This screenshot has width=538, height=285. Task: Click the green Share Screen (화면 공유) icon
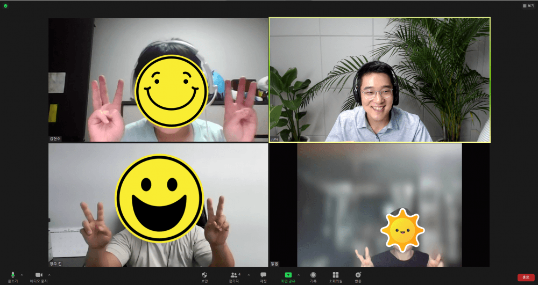[288, 275]
